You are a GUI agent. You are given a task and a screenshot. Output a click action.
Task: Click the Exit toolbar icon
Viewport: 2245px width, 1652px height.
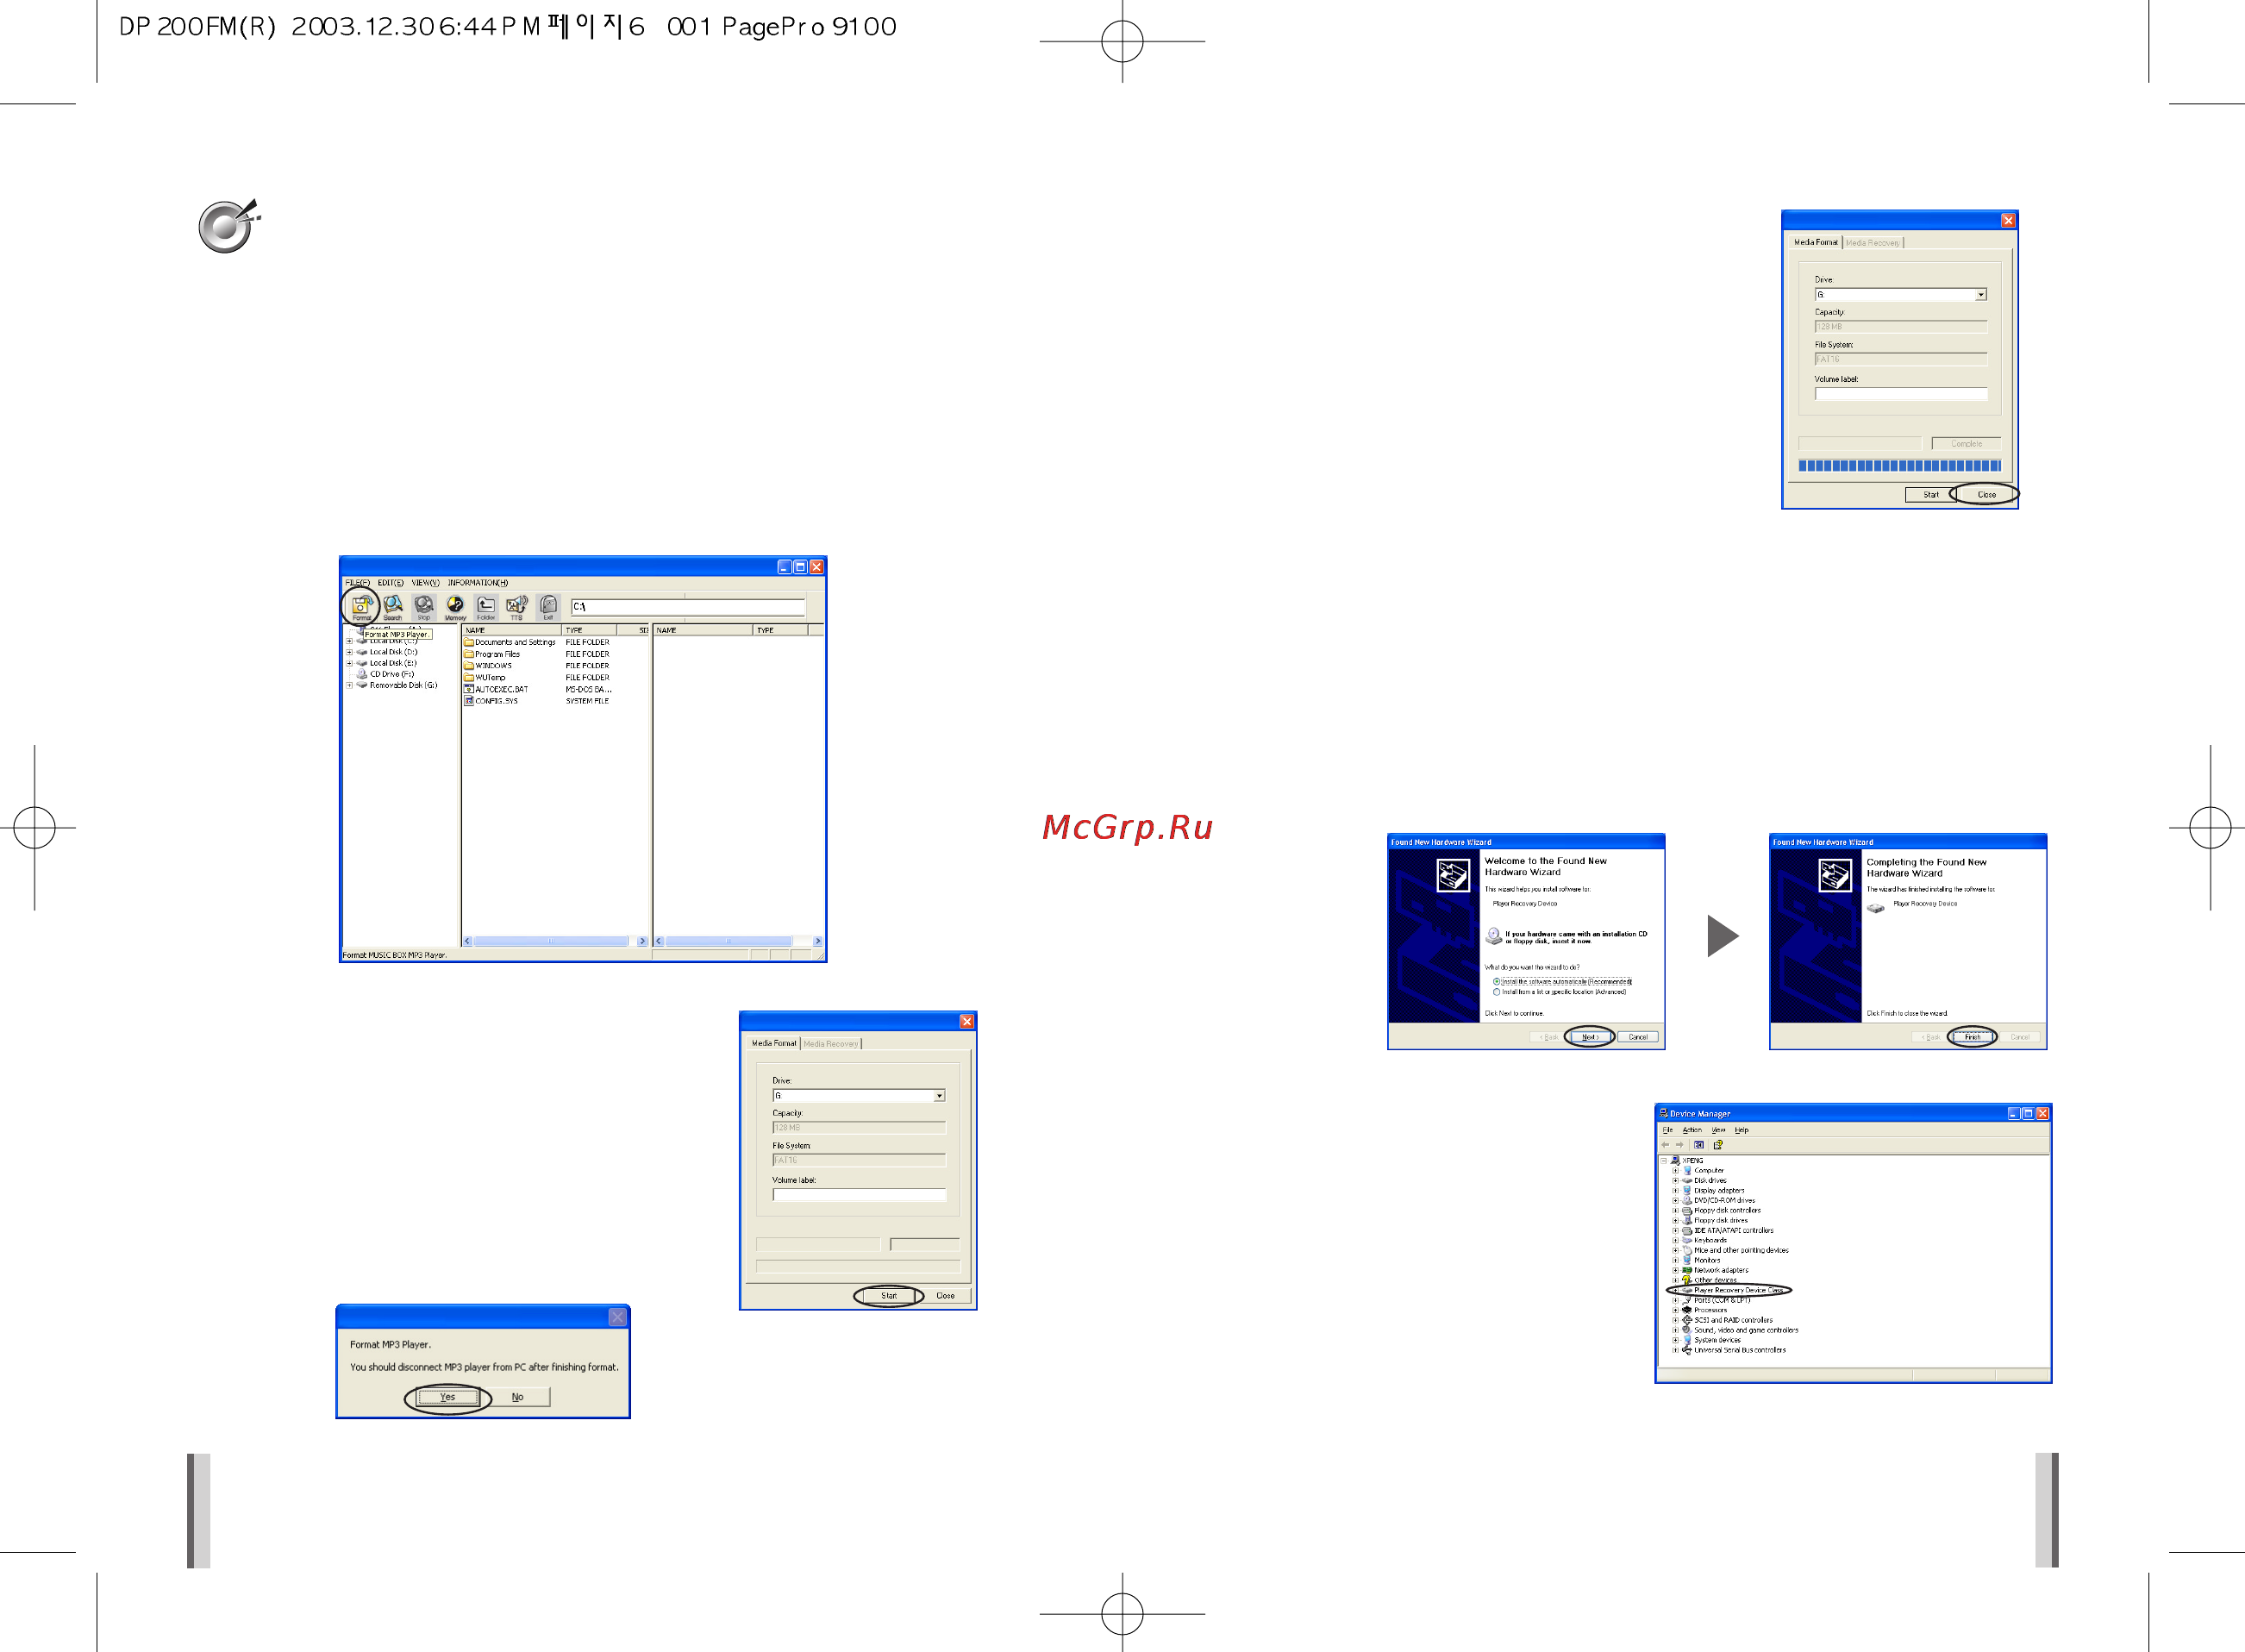click(x=548, y=607)
